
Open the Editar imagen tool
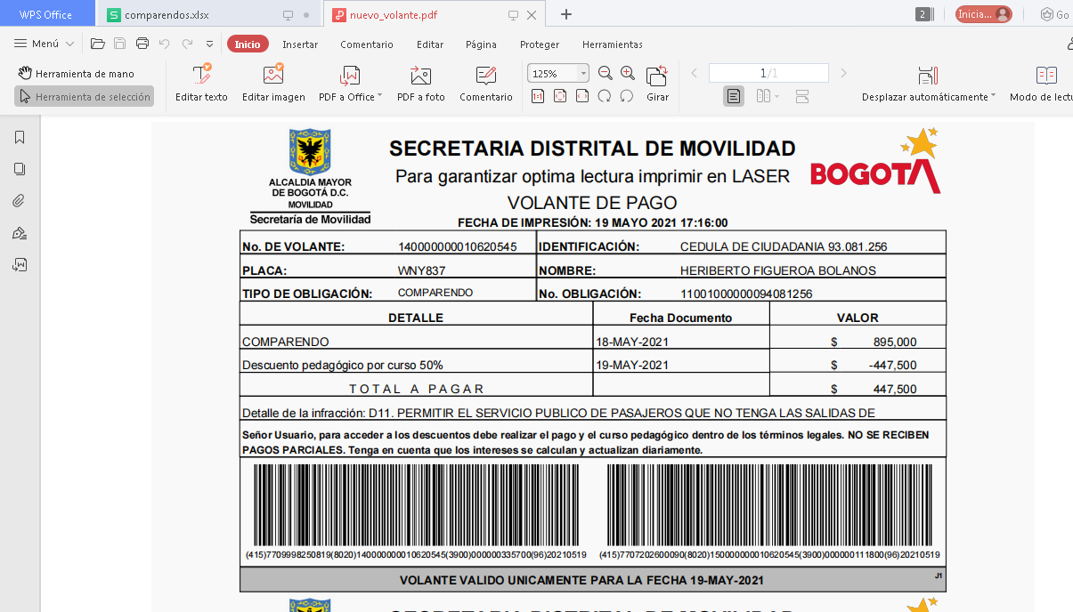coord(273,76)
